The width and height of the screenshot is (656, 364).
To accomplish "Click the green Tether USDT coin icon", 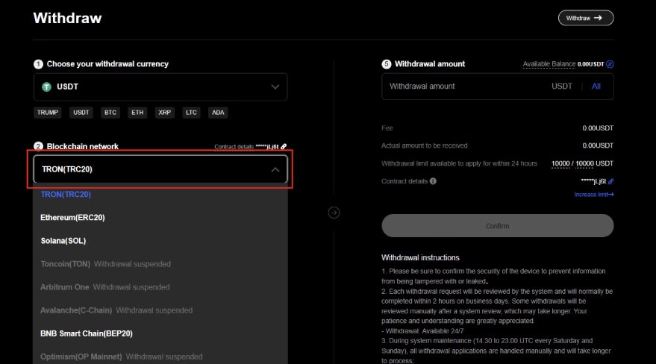I will click(46, 87).
